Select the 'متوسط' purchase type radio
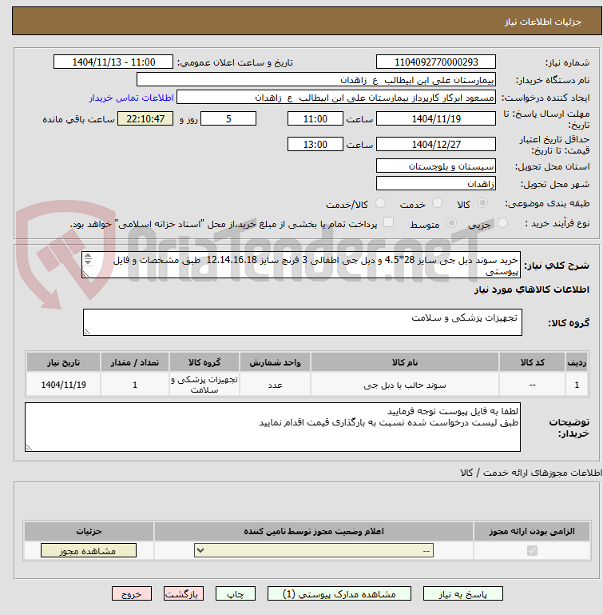The width and height of the screenshot is (603, 615). tap(451, 223)
